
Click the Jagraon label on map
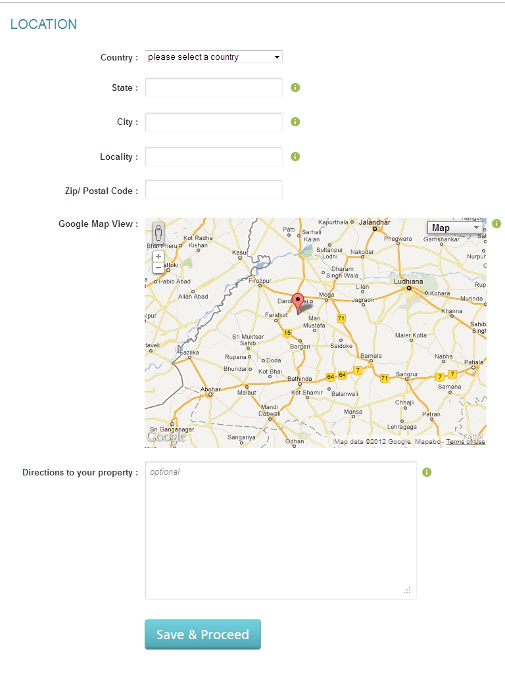[363, 300]
